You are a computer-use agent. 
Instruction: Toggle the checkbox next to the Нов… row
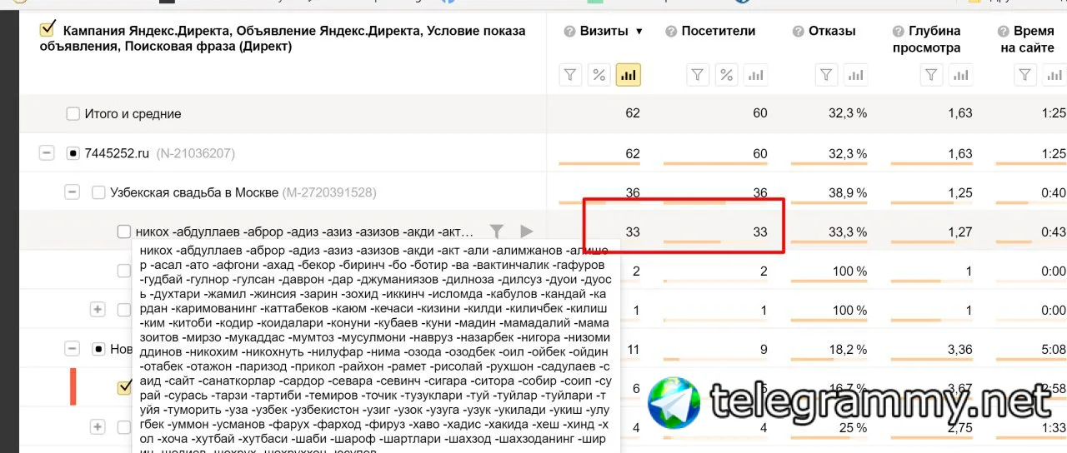pyautogui.click(x=98, y=349)
